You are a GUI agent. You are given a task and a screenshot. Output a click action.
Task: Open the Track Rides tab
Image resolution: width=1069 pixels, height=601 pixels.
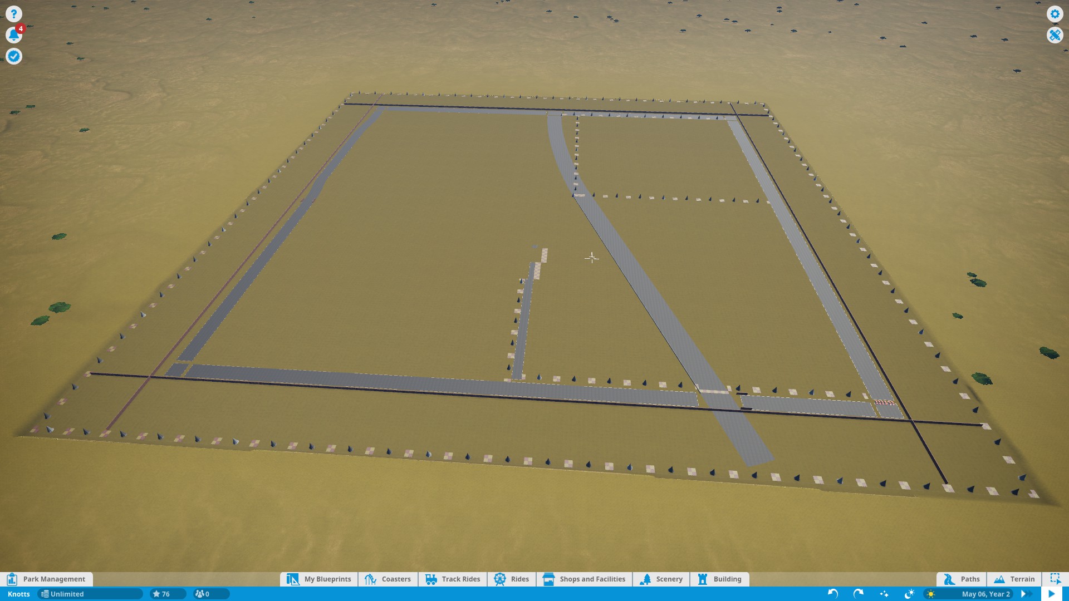tap(453, 579)
